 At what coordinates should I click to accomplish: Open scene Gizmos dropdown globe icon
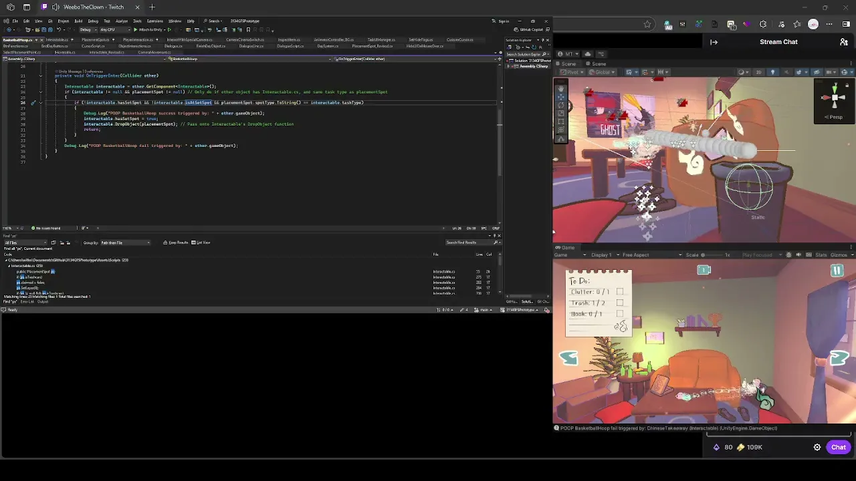[847, 72]
